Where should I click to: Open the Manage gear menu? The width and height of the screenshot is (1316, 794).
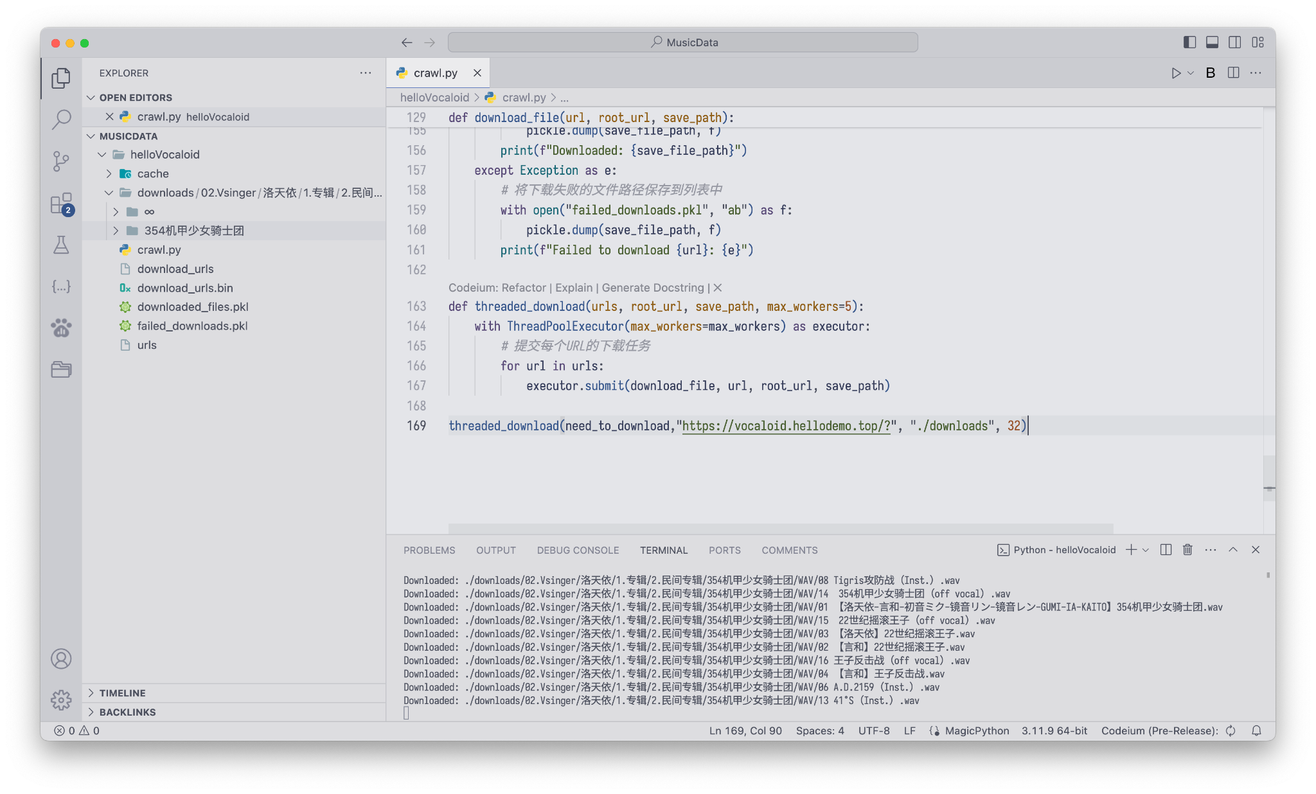[x=61, y=700]
